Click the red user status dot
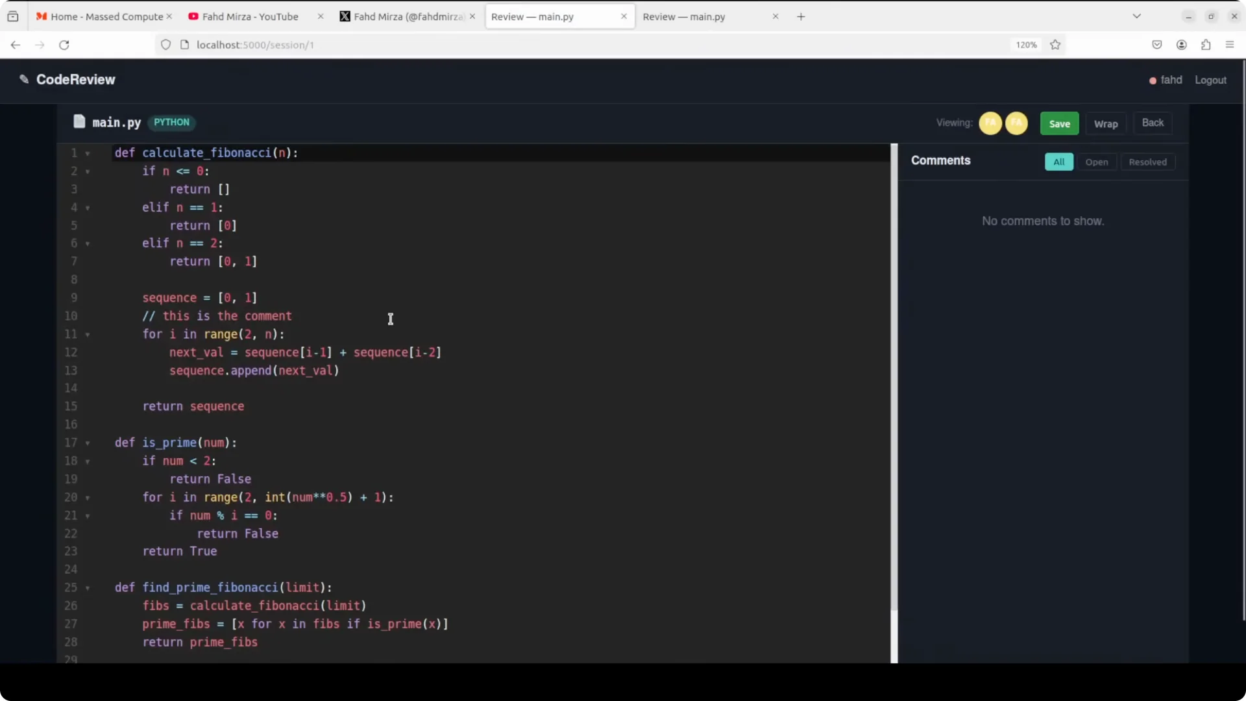Viewport: 1246px width, 701px height. point(1153,80)
